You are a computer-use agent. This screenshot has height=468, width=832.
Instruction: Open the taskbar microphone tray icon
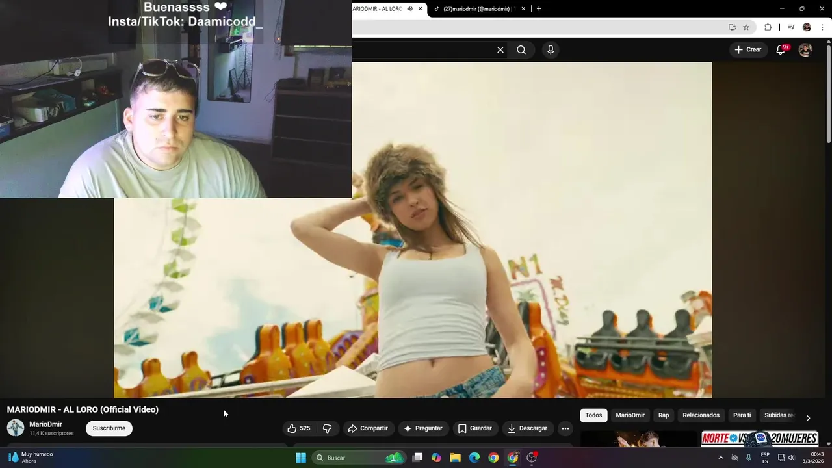coord(749,458)
